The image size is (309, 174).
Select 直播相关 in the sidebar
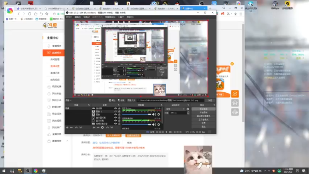(53, 53)
